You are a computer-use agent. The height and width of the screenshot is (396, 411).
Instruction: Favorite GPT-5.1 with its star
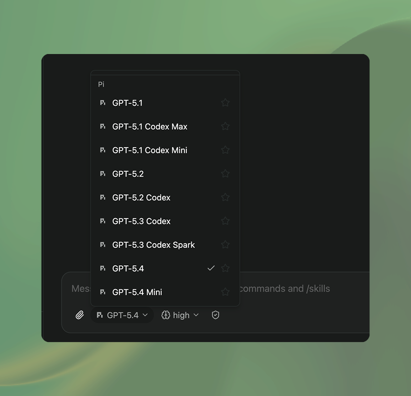point(225,103)
